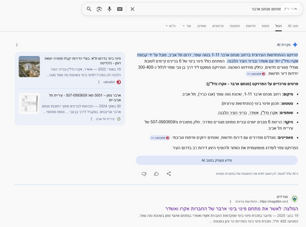Click the red calcalist logo icon in source card
This screenshot has width=306, height=227.
(x=119, y=82)
